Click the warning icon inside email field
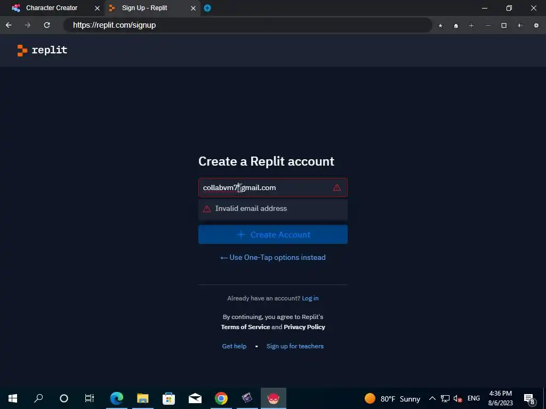 point(337,188)
